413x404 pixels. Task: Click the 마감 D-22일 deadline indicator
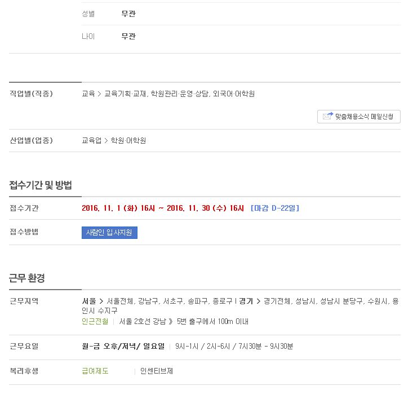(x=275, y=208)
